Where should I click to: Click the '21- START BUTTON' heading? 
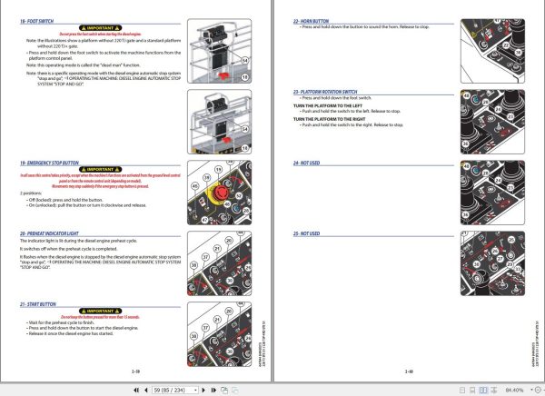click(x=38, y=304)
